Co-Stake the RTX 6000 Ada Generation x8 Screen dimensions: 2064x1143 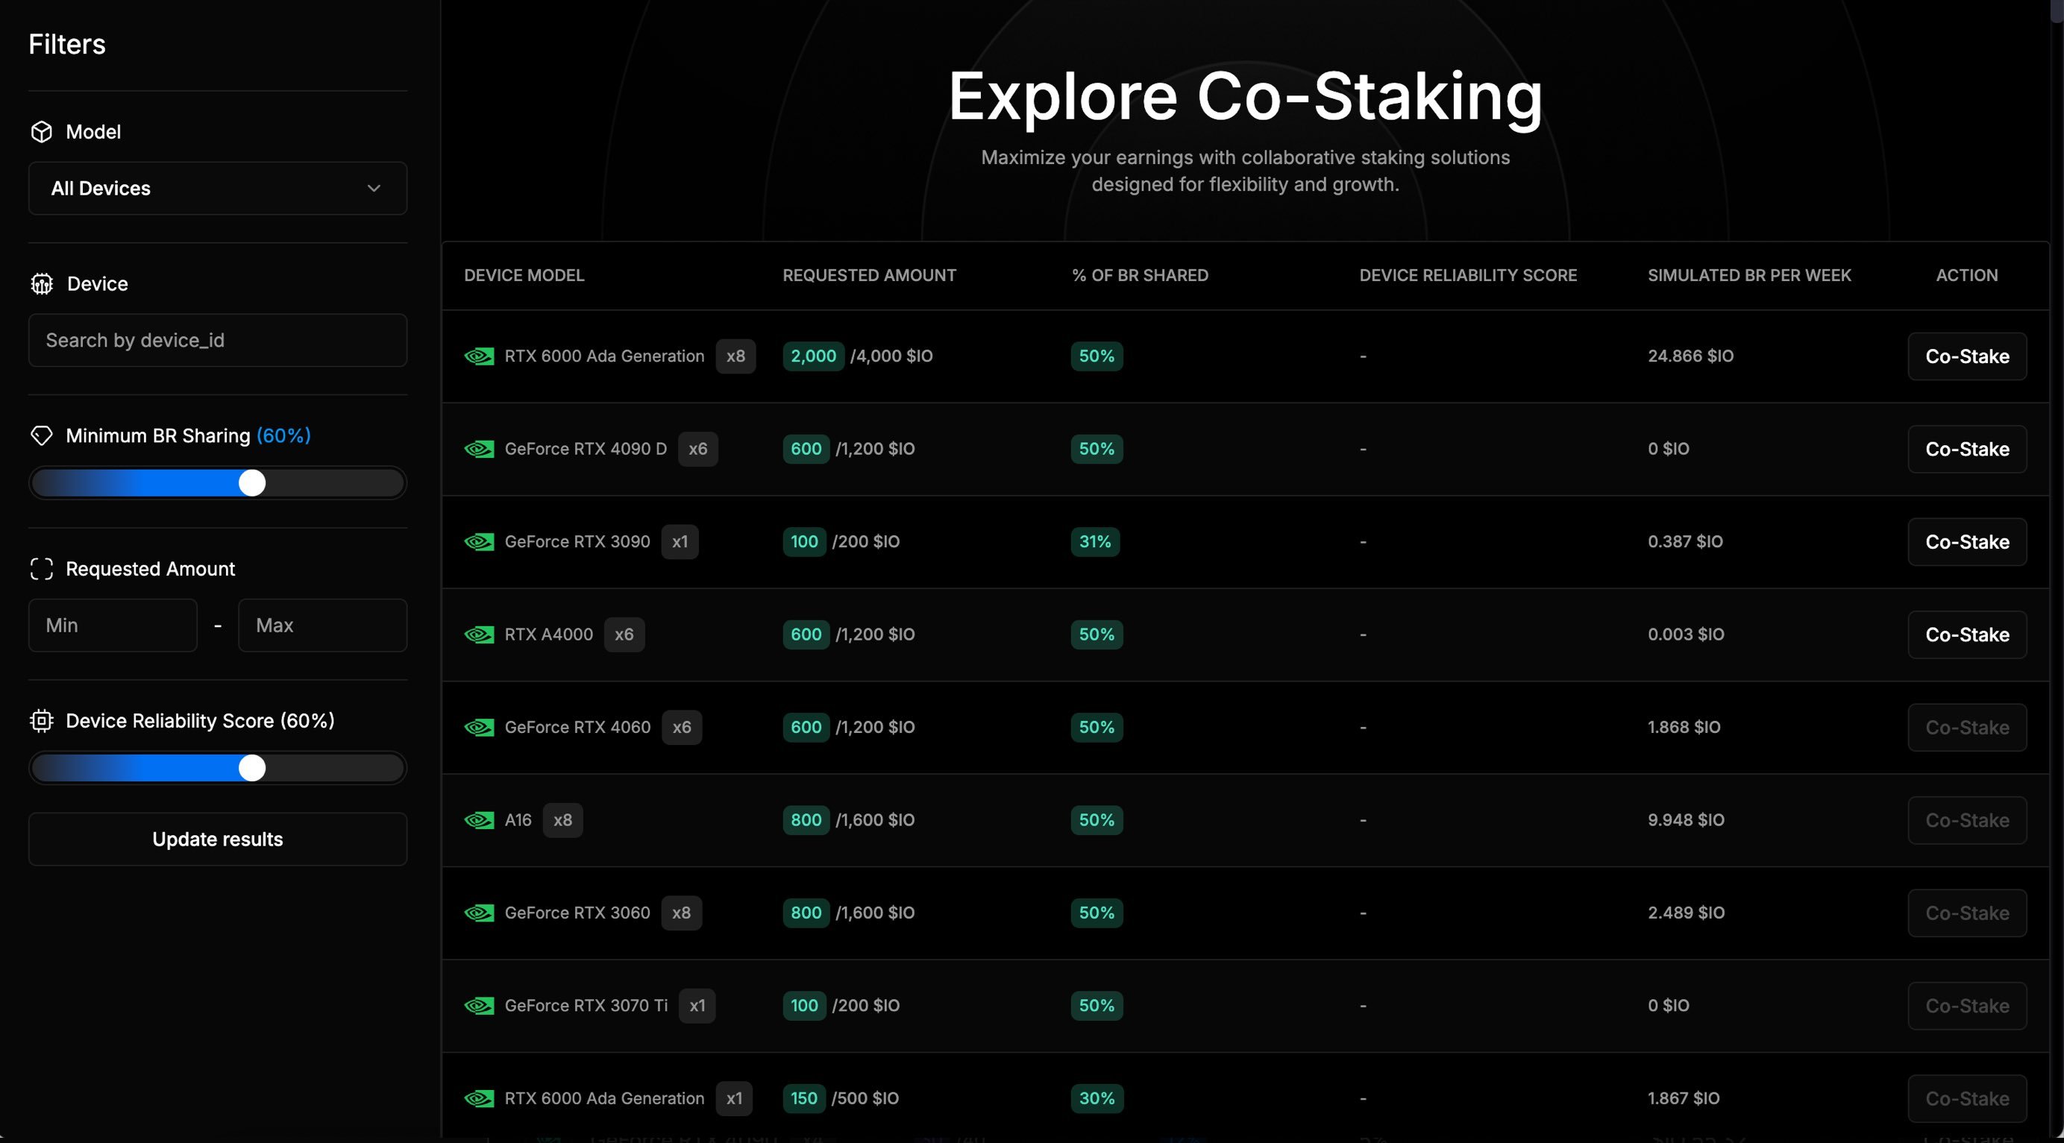coord(1967,356)
